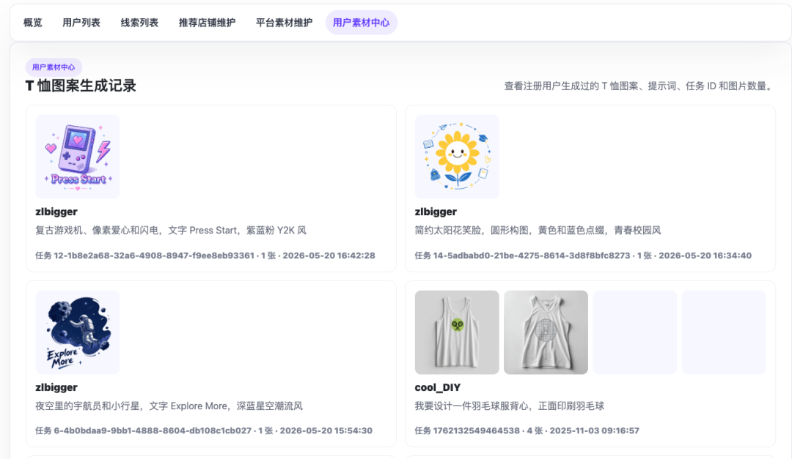Open the Press Start game console thumbnail
This screenshot has height=459, width=792.
[x=78, y=157]
